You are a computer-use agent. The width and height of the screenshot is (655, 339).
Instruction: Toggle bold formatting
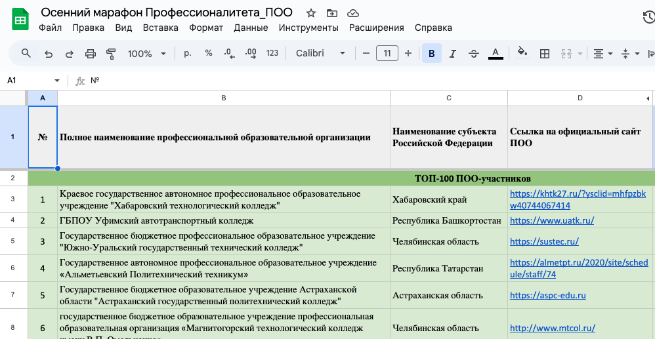pyautogui.click(x=431, y=54)
